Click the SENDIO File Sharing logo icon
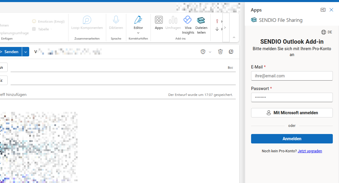 254,20
